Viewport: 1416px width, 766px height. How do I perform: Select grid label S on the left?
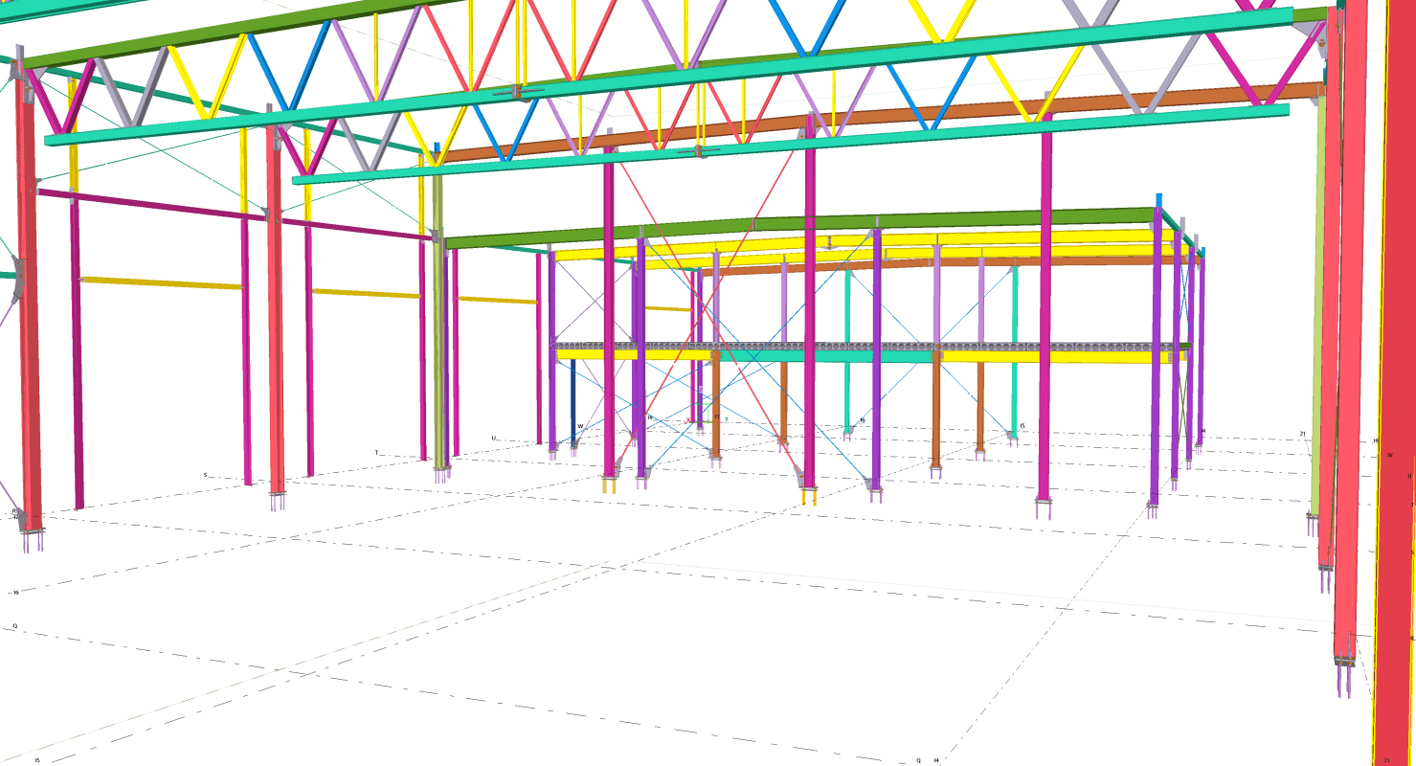(x=205, y=474)
